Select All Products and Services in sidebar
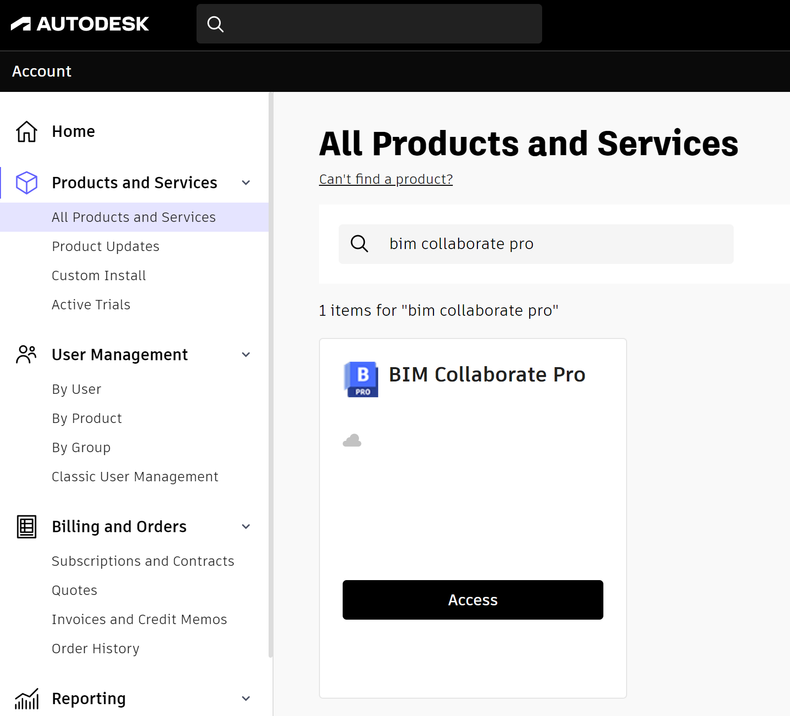The height and width of the screenshot is (716, 790). [x=133, y=217]
